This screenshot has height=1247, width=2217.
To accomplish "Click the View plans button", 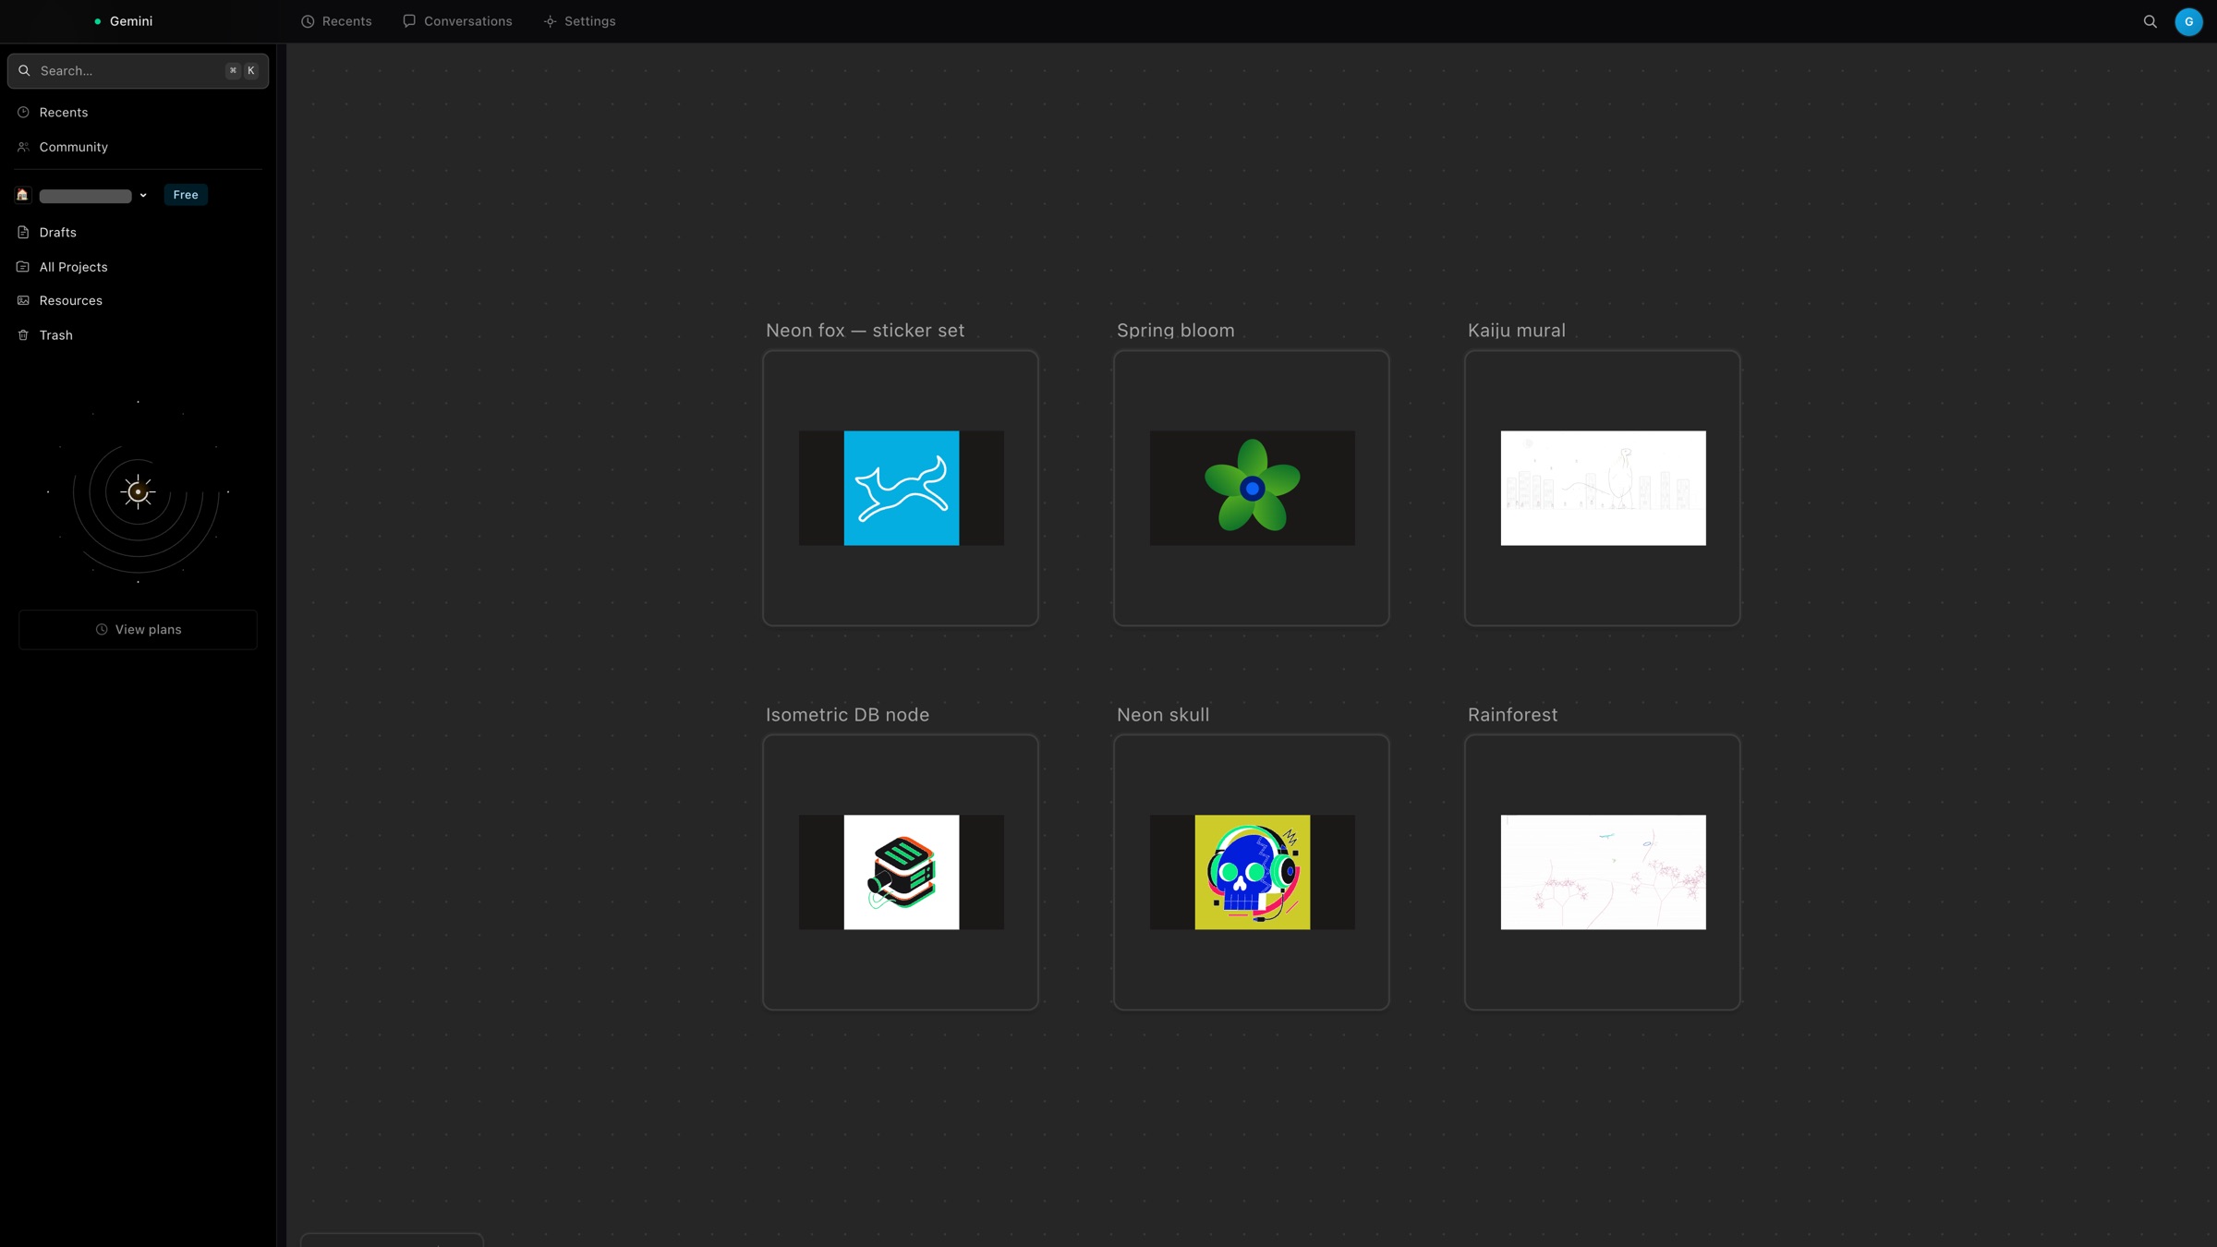I will (x=138, y=629).
